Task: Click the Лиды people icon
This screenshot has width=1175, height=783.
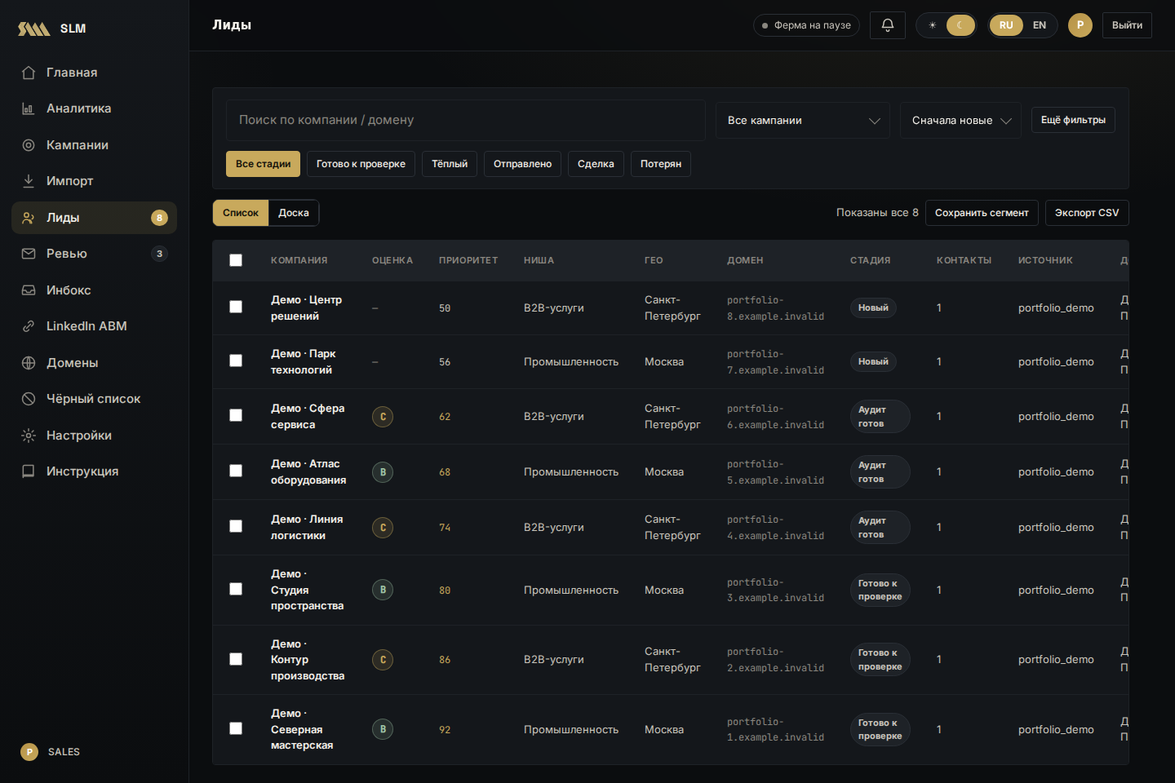Action: pyautogui.click(x=29, y=218)
